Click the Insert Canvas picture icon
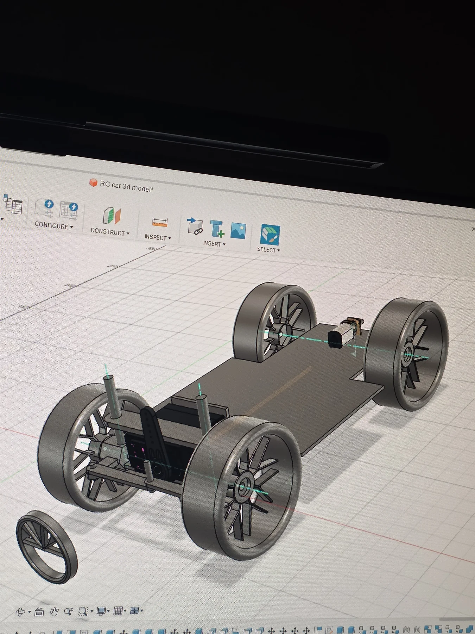Image resolution: width=475 pixels, height=634 pixels. click(238, 231)
